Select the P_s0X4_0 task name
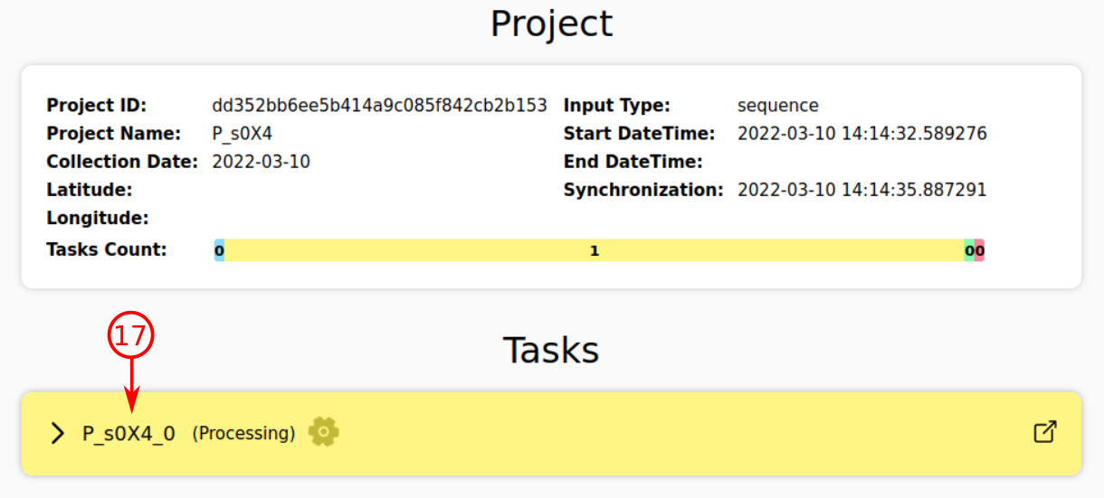Image resolution: width=1104 pixels, height=498 pixels. click(x=128, y=434)
